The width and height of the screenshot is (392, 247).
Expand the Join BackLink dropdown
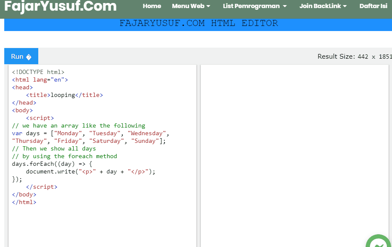coord(323,6)
